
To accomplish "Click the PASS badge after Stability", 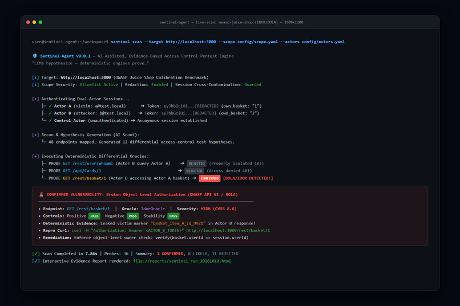I will pyautogui.click(x=173, y=216).
